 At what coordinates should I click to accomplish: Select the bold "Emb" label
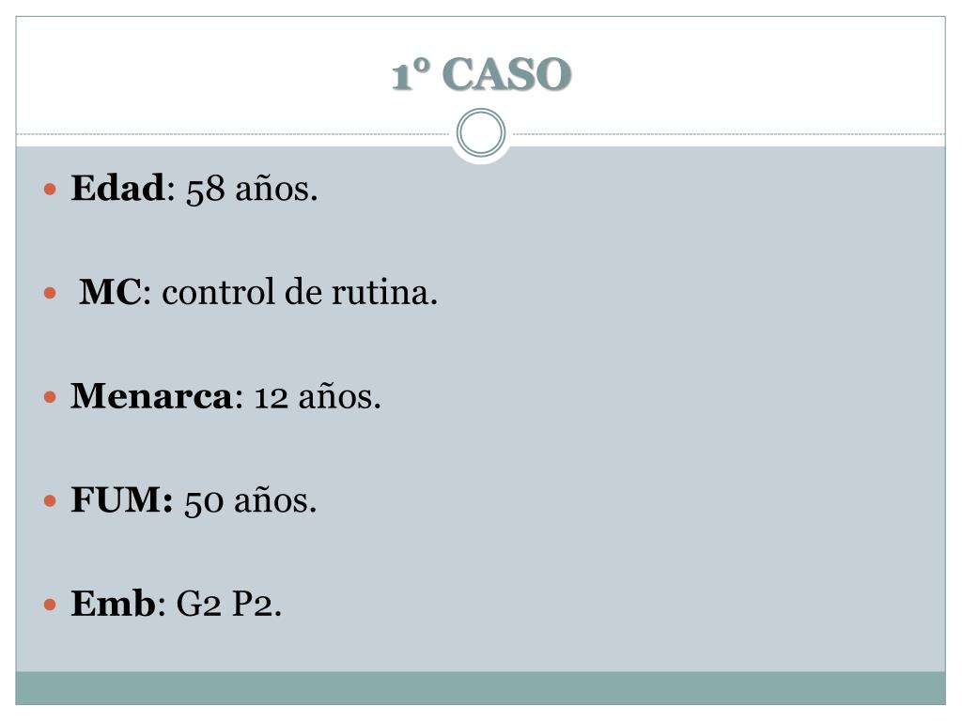pyautogui.click(x=114, y=604)
